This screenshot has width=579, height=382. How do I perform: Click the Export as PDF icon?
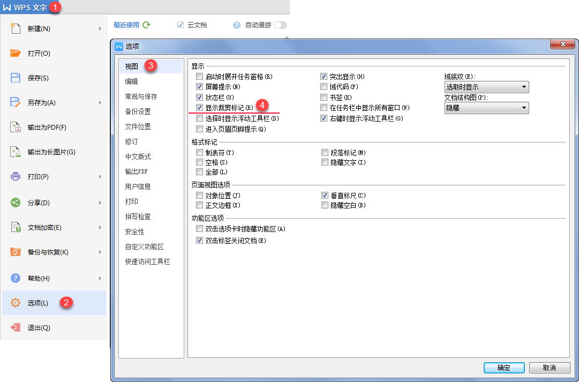click(x=16, y=127)
